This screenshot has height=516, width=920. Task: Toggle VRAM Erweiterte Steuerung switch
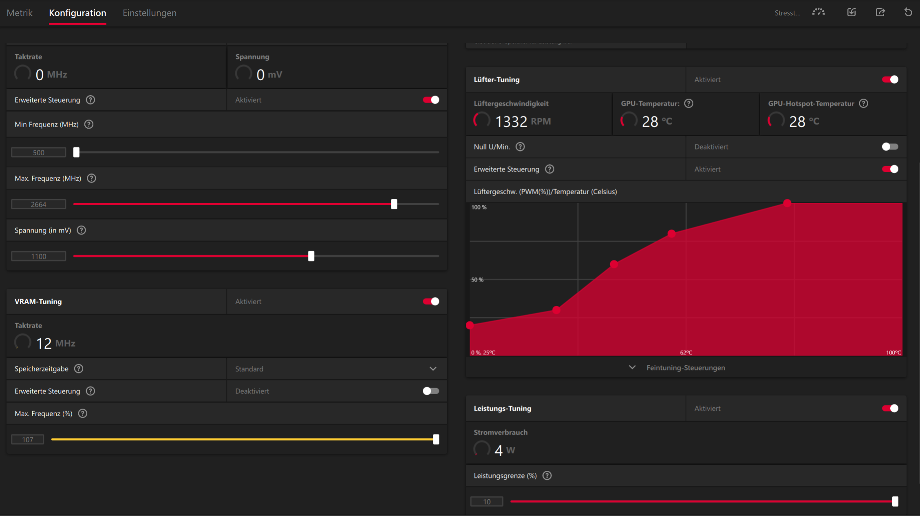431,391
